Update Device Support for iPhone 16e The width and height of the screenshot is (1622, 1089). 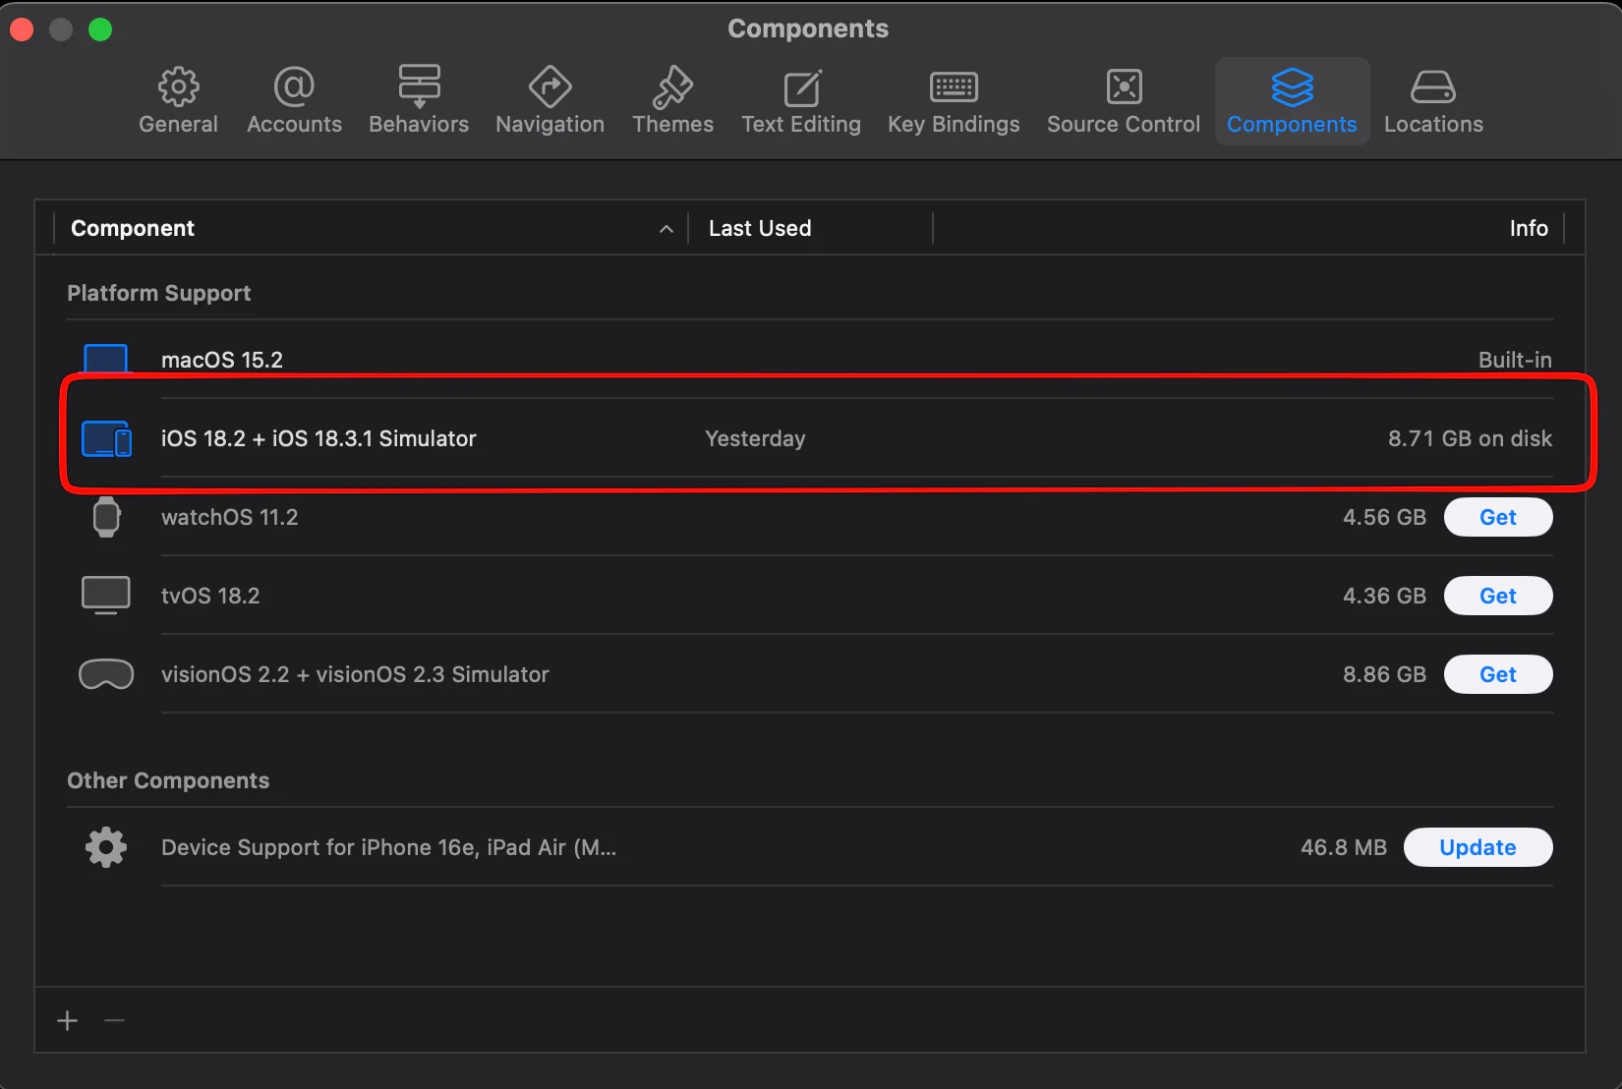pyautogui.click(x=1477, y=847)
